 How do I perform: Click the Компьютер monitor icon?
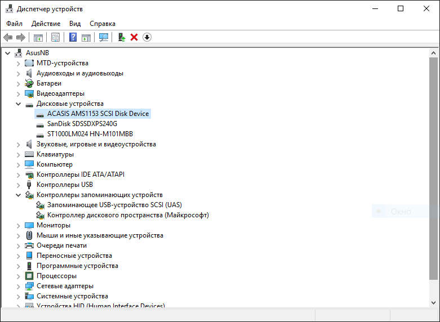pyautogui.click(x=29, y=164)
